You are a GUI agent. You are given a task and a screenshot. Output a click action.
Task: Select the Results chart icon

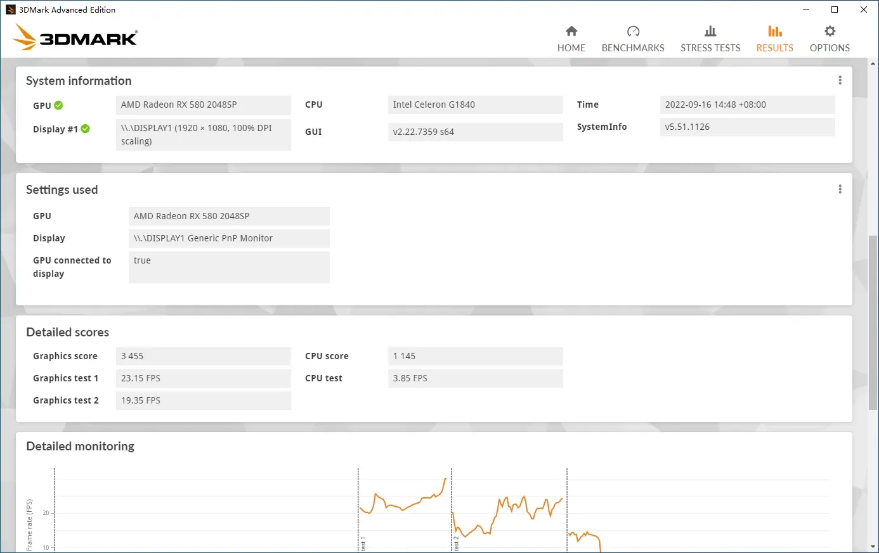pos(774,31)
